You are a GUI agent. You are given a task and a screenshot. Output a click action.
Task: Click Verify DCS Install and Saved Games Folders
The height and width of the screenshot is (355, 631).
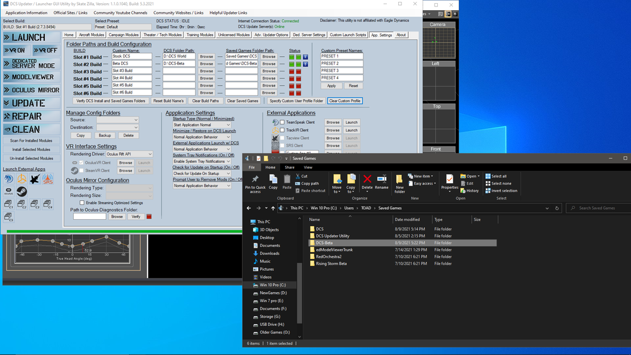coord(110,100)
